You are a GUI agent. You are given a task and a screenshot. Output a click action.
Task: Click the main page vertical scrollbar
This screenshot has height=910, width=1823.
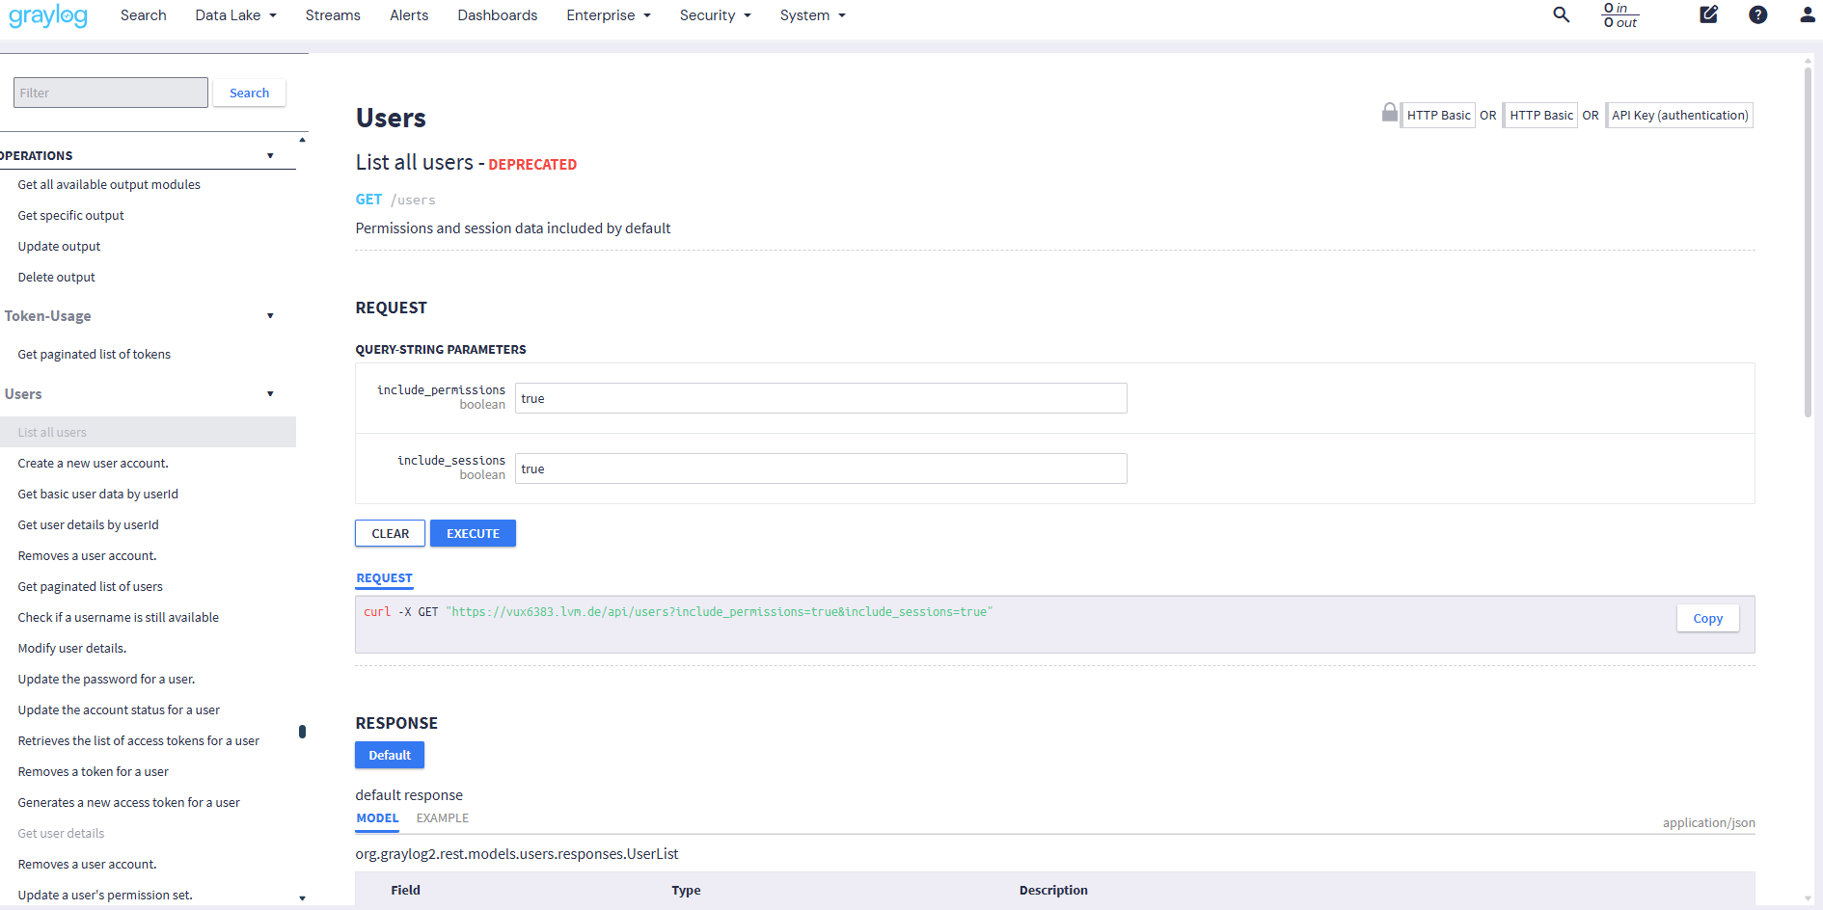(x=1808, y=241)
